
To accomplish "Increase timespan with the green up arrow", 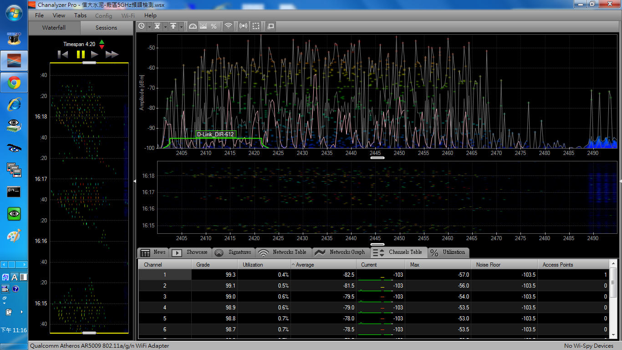I will tap(102, 42).
